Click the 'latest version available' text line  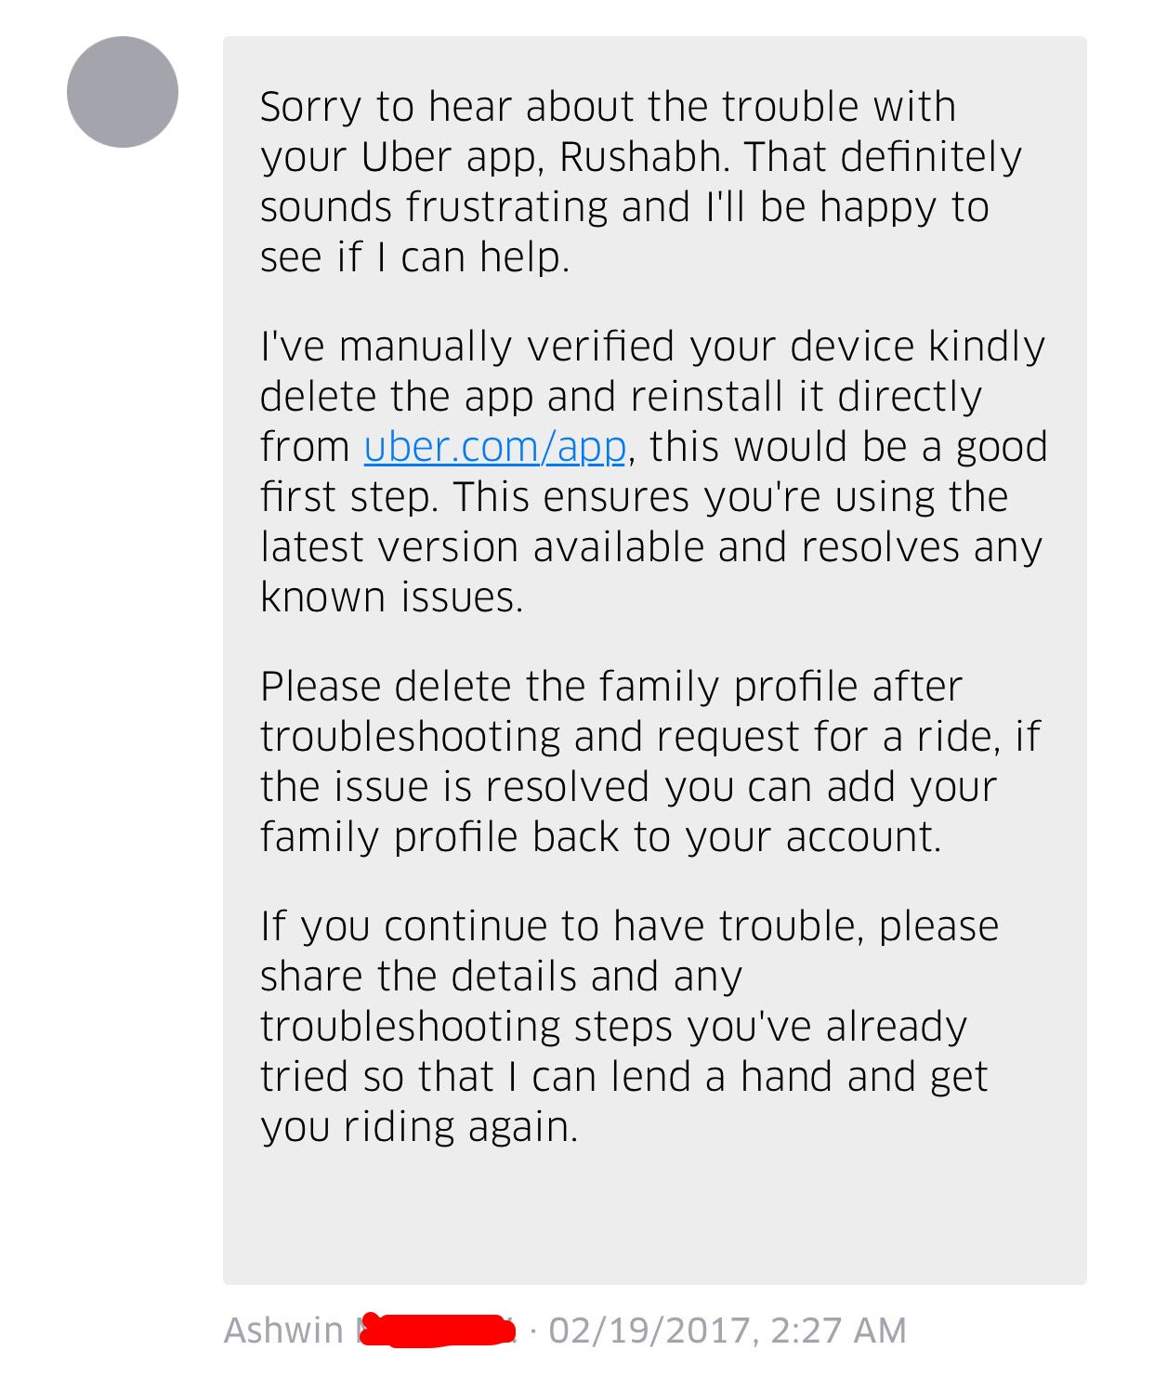[x=651, y=546]
